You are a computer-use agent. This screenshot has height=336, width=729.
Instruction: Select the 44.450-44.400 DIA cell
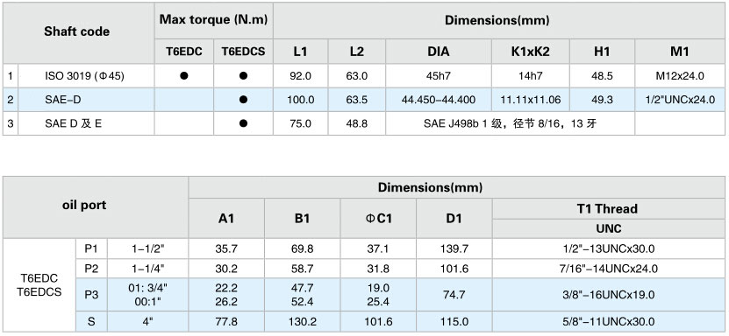click(439, 100)
